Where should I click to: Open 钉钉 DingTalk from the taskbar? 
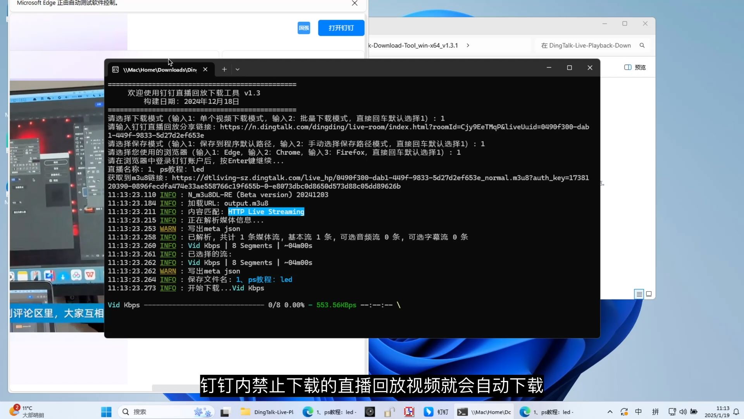436,412
